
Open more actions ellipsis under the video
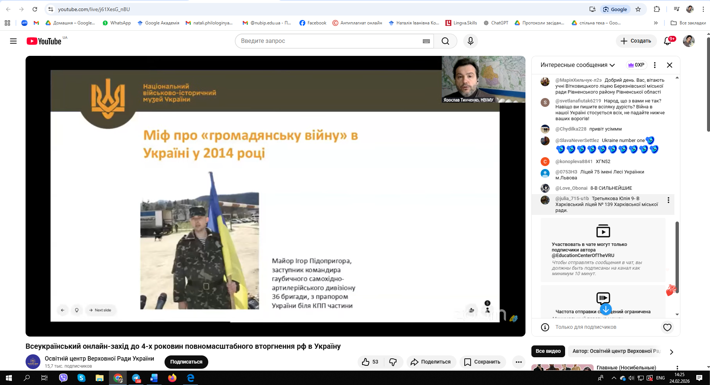tap(518, 362)
